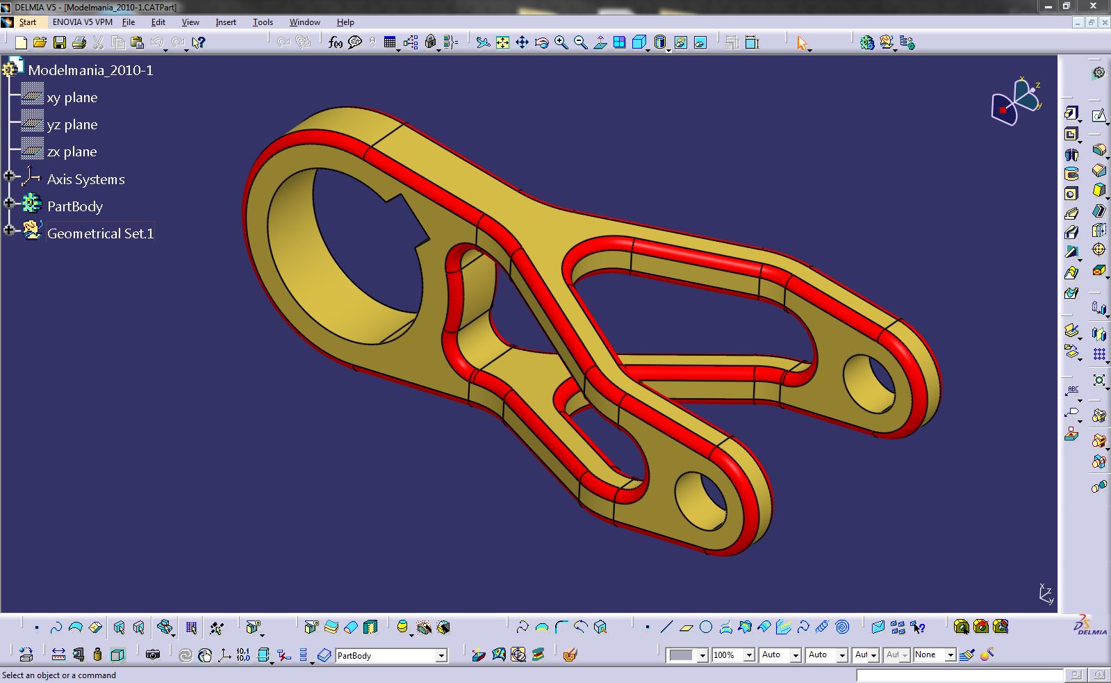Click the Print icon

point(79,42)
